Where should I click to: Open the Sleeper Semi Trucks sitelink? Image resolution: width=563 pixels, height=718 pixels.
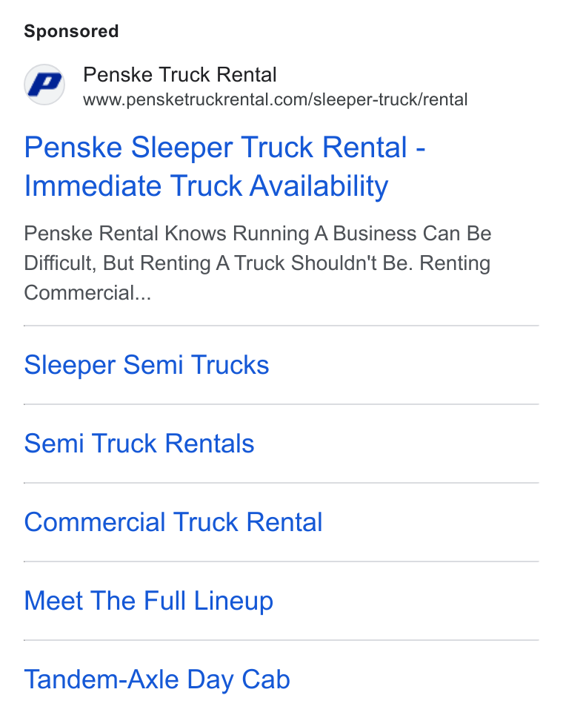[x=147, y=365]
